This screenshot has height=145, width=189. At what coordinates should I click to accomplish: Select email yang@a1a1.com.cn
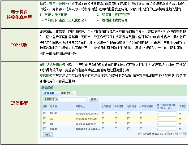click(87, 113)
